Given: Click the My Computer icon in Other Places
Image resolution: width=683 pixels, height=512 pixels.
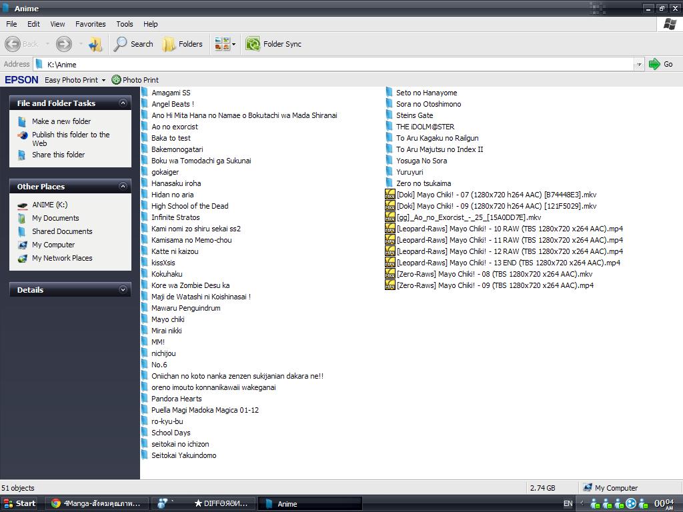Looking at the screenshot, I should (x=22, y=245).
